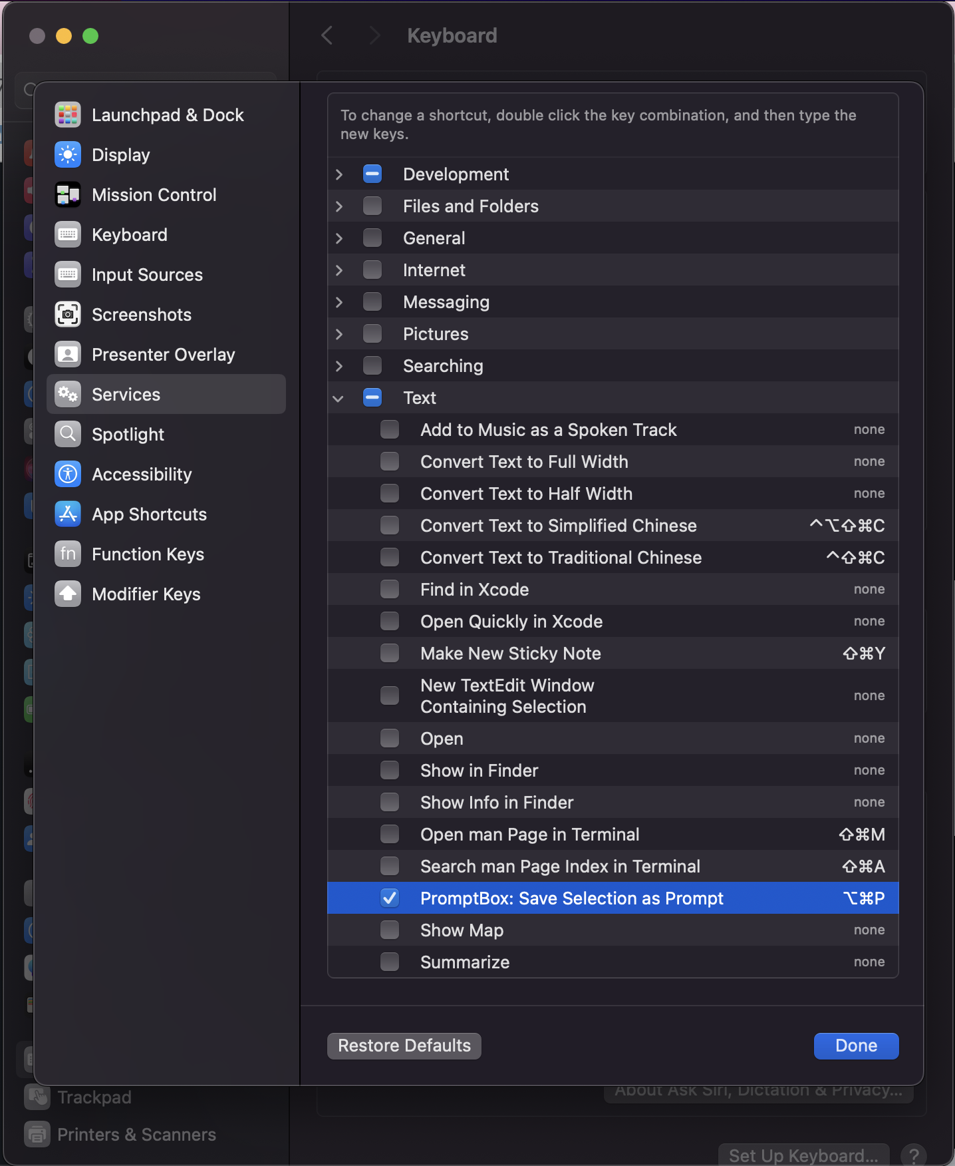
Task: Open Printers & Scanners in background sidebar
Action: 136,1134
